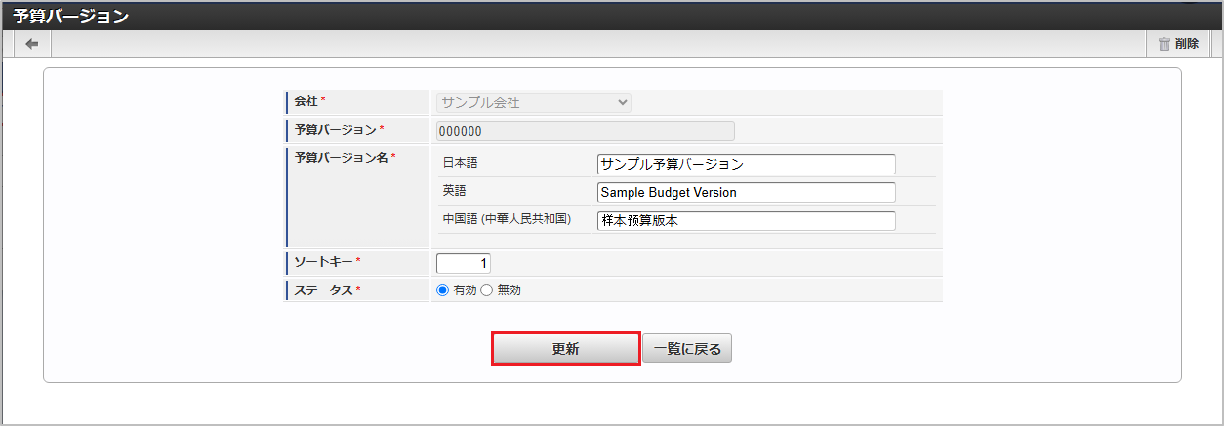
Task: Click the 英語 field with Sample Budget Version
Action: tap(746, 192)
